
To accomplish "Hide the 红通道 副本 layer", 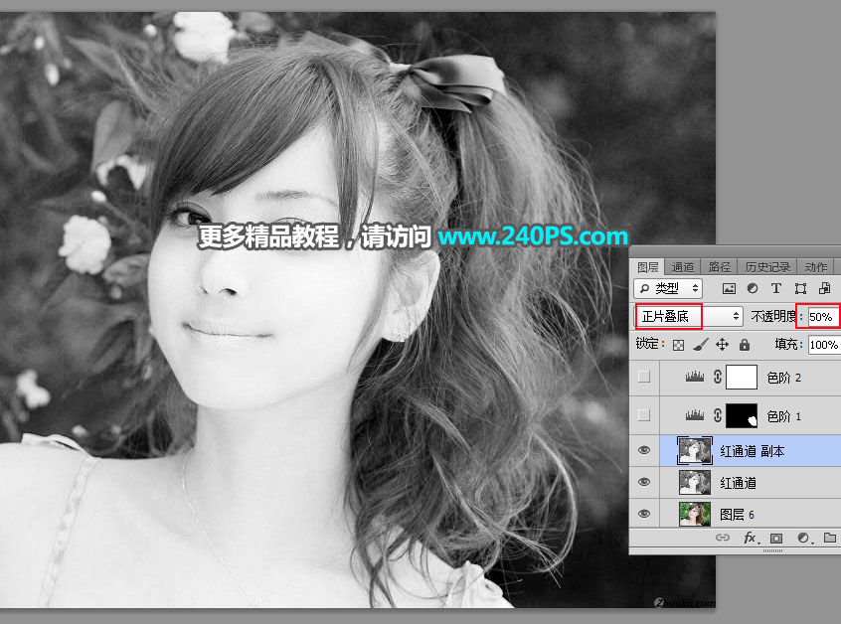I will point(644,450).
